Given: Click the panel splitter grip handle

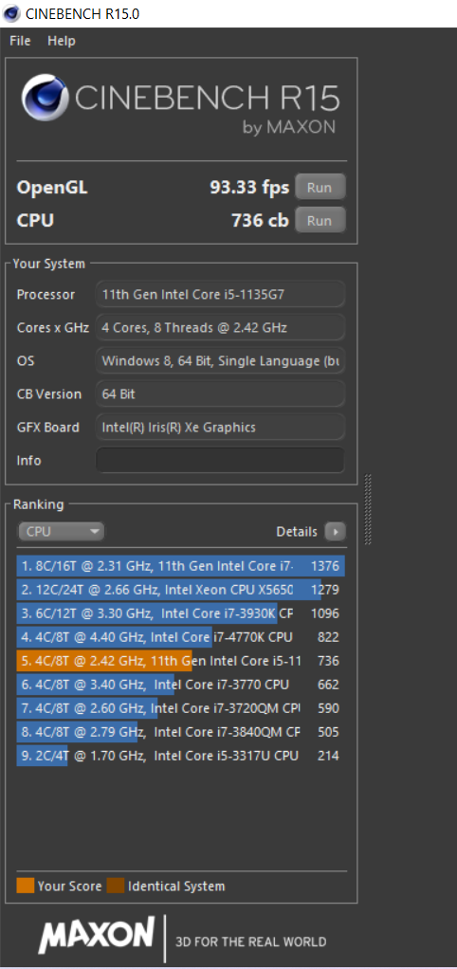Looking at the screenshot, I should point(368,509).
